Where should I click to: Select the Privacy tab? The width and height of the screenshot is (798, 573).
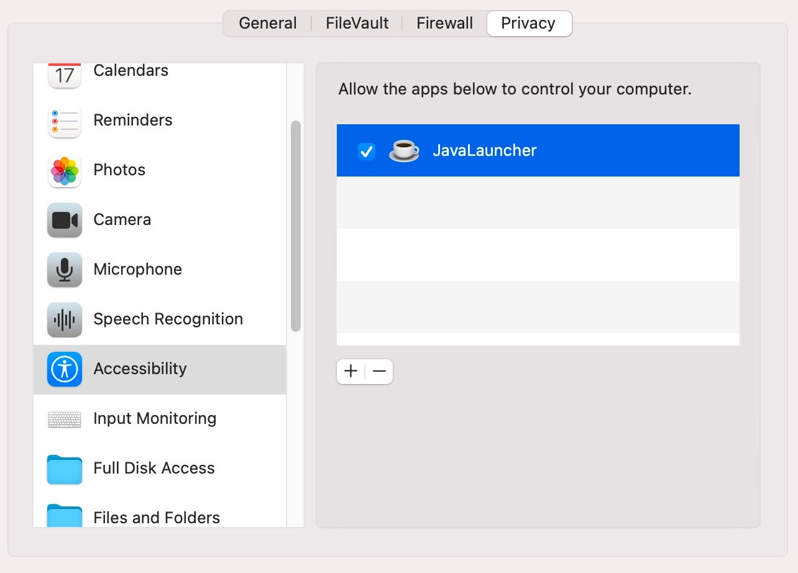(528, 24)
